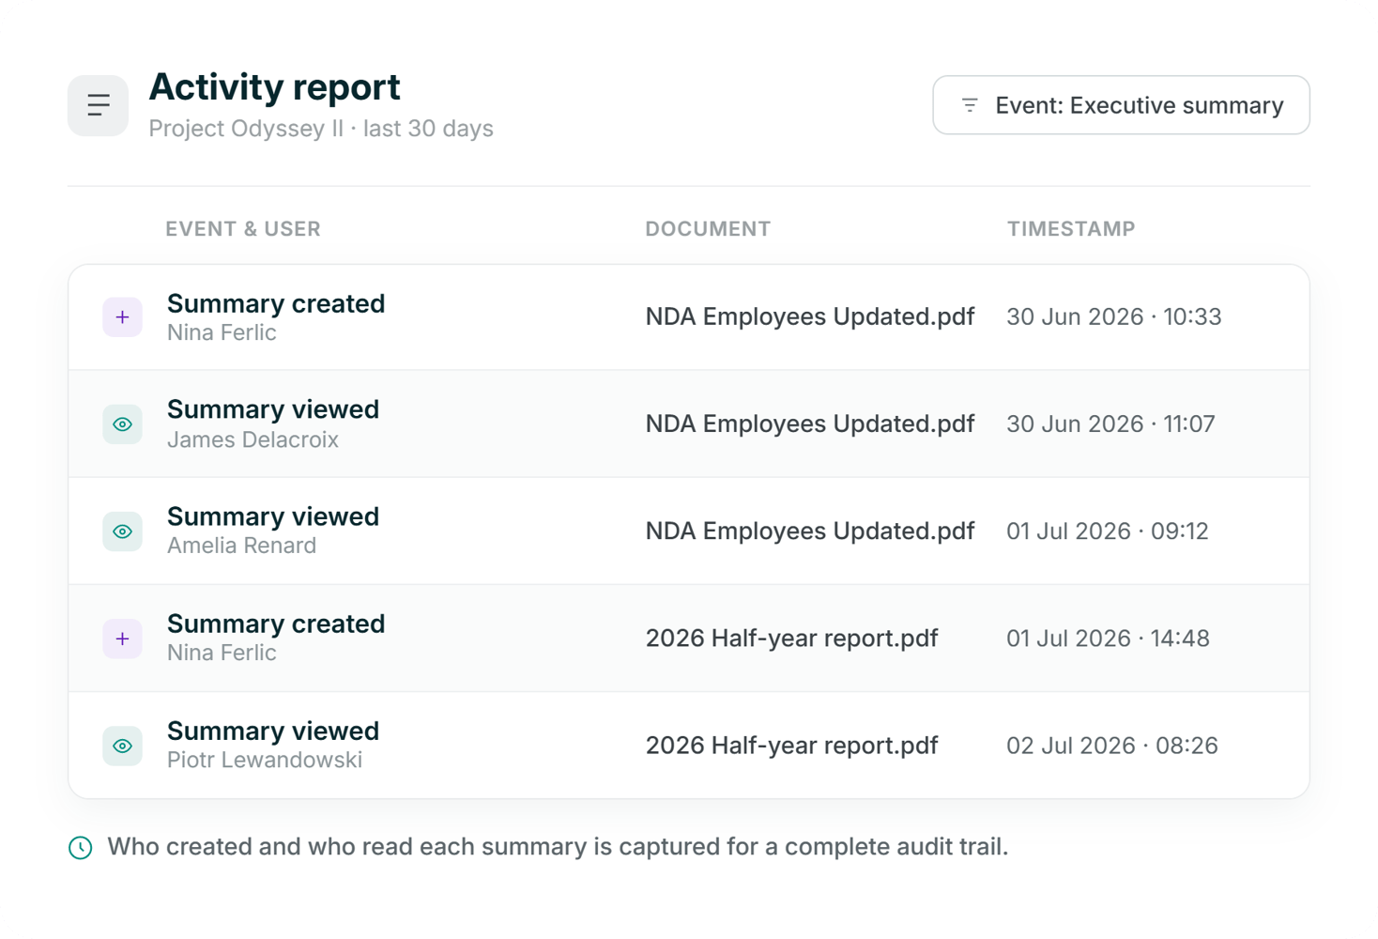Click timestamp 02 Jul 2026 · 08:26
The width and height of the screenshot is (1378, 939).
[1112, 746]
